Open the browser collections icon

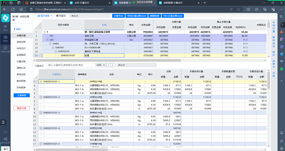point(265,10)
